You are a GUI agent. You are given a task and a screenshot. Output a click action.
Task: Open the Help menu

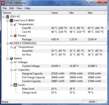click(x=28, y=8)
